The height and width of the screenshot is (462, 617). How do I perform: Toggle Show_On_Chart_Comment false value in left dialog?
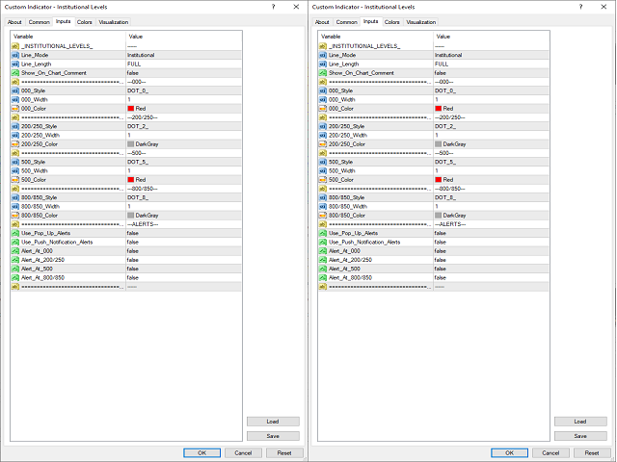(x=133, y=73)
